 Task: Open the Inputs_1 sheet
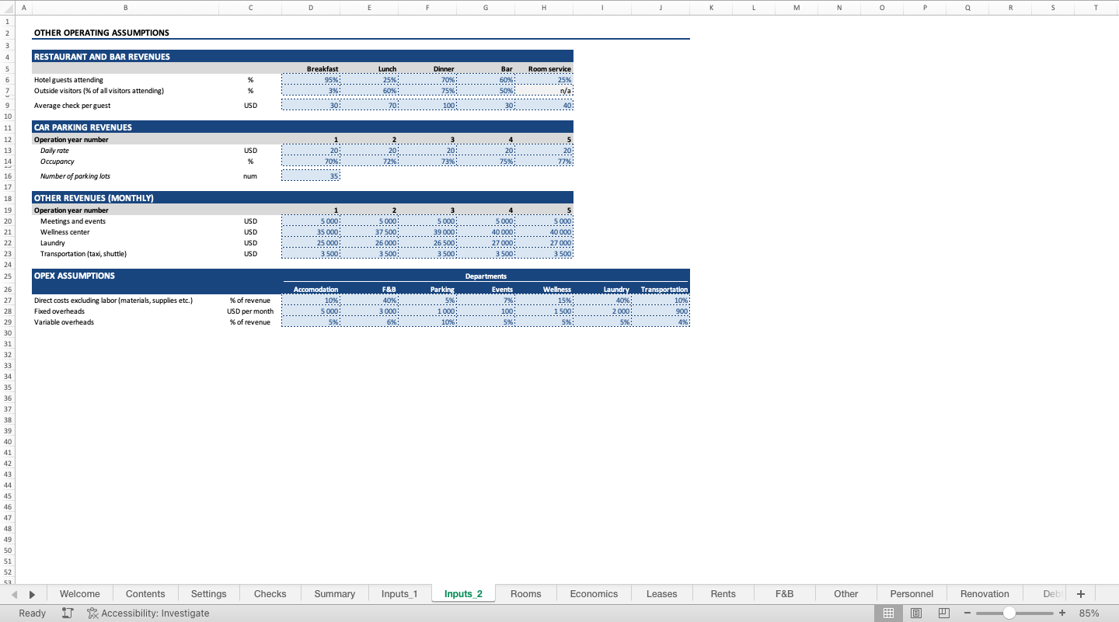(399, 593)
